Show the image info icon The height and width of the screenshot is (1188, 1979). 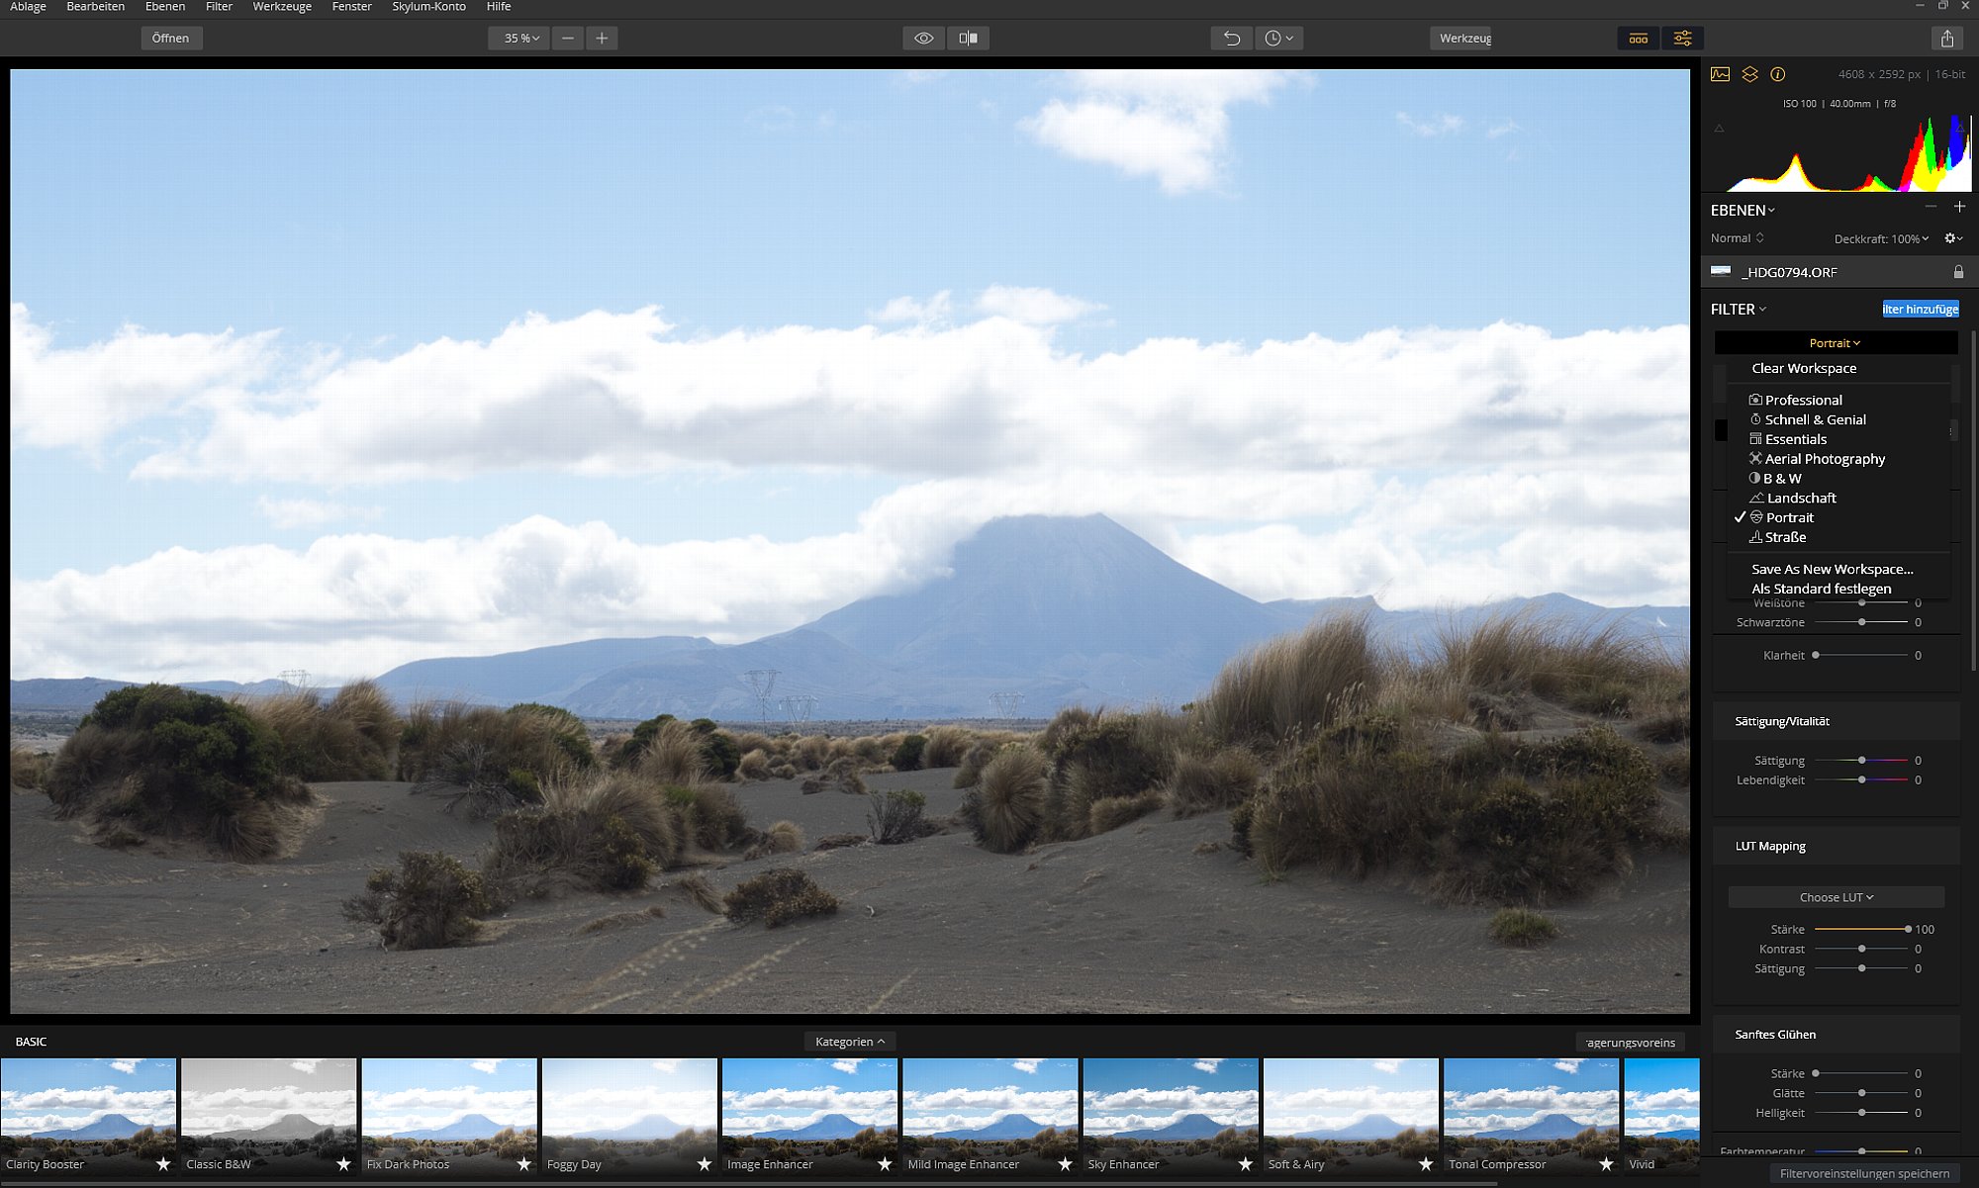1778,74
